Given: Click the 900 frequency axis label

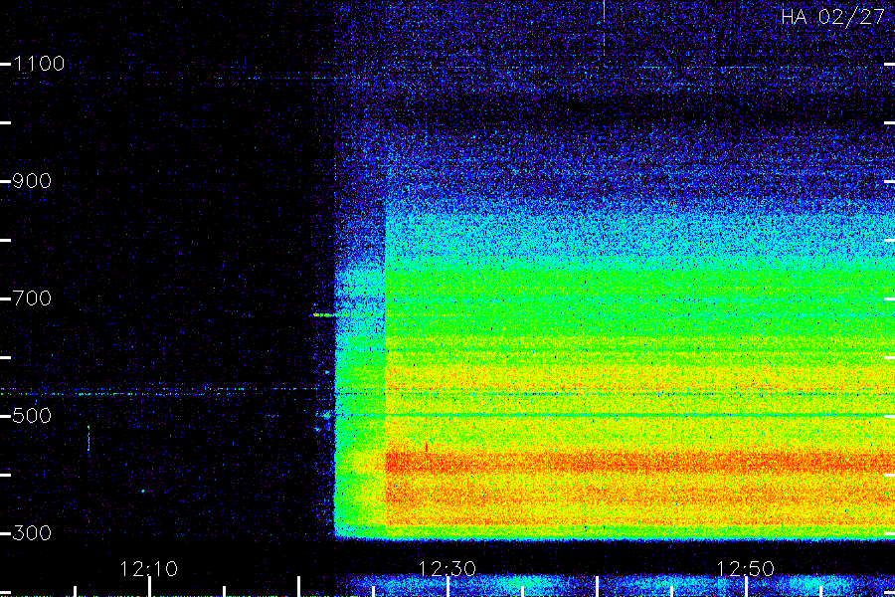Looking at the screenshot, I should pos(32,181).
